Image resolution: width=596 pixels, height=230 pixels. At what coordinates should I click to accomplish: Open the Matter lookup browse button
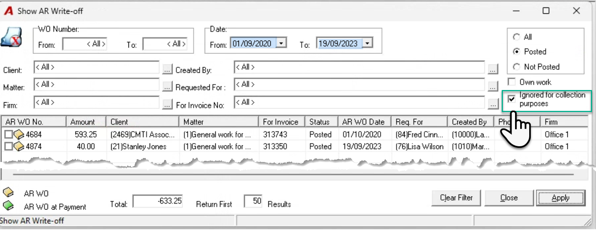click(167, 86)
